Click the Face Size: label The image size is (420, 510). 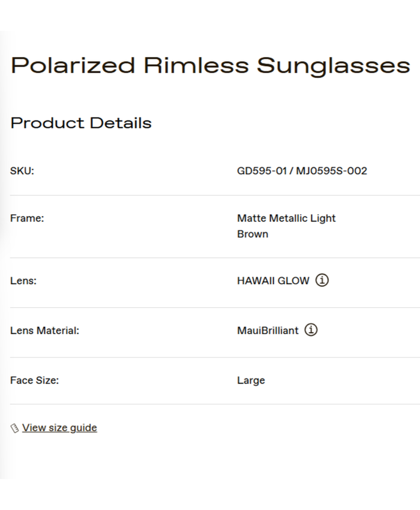(x=34, y=380)
